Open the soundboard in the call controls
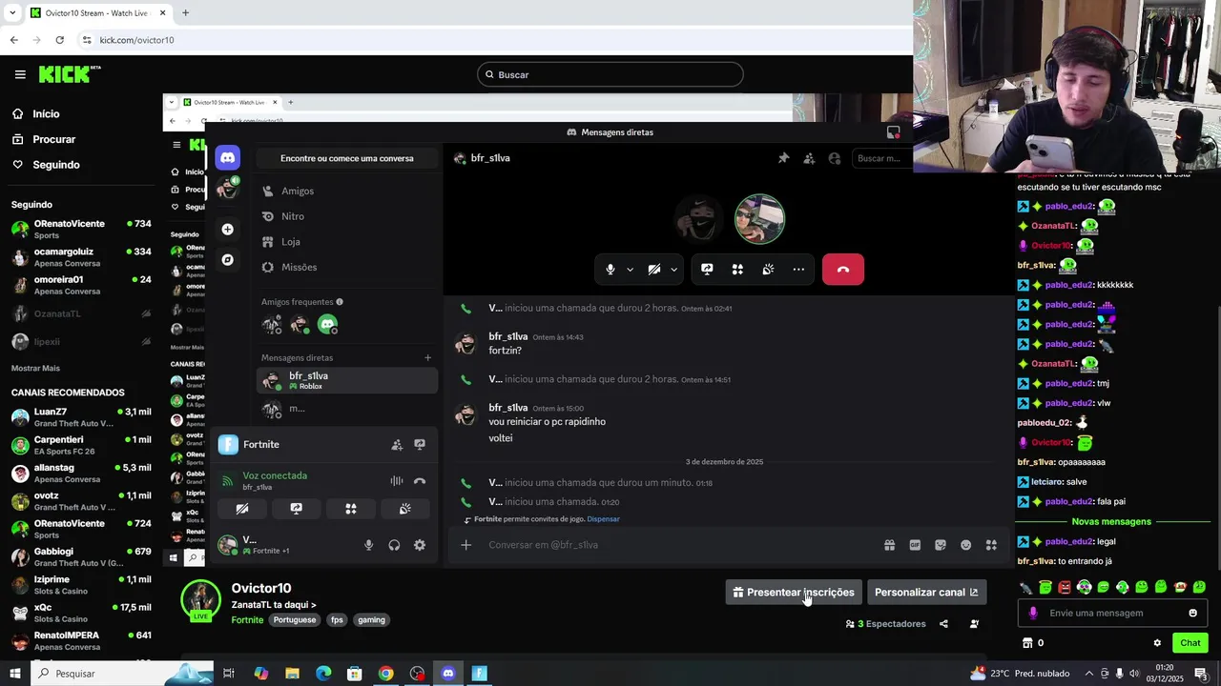Image resolution: width=1221 pixels, height=686 pixels. (x=768, y=270)
